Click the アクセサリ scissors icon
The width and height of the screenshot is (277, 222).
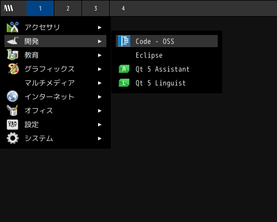(x=13, y=27)
